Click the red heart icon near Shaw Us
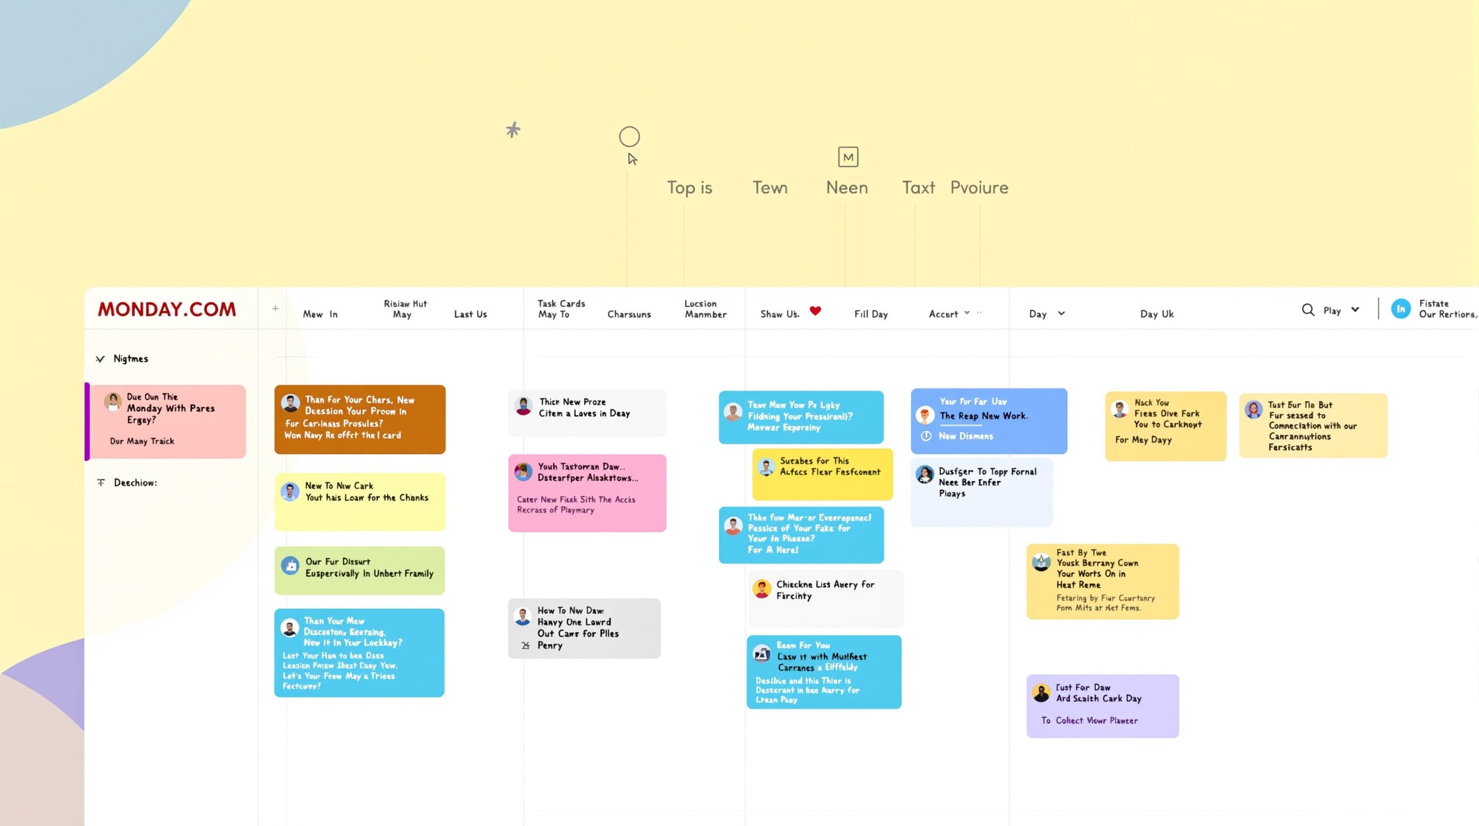The width and height of the screenshot is (1479, 826). 815,311
